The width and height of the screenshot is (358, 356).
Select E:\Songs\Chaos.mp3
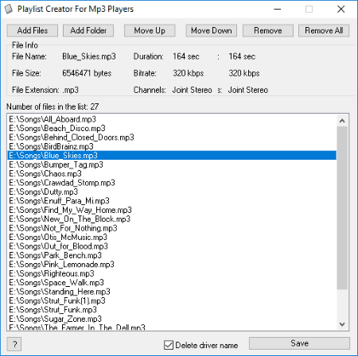[172, 174]
